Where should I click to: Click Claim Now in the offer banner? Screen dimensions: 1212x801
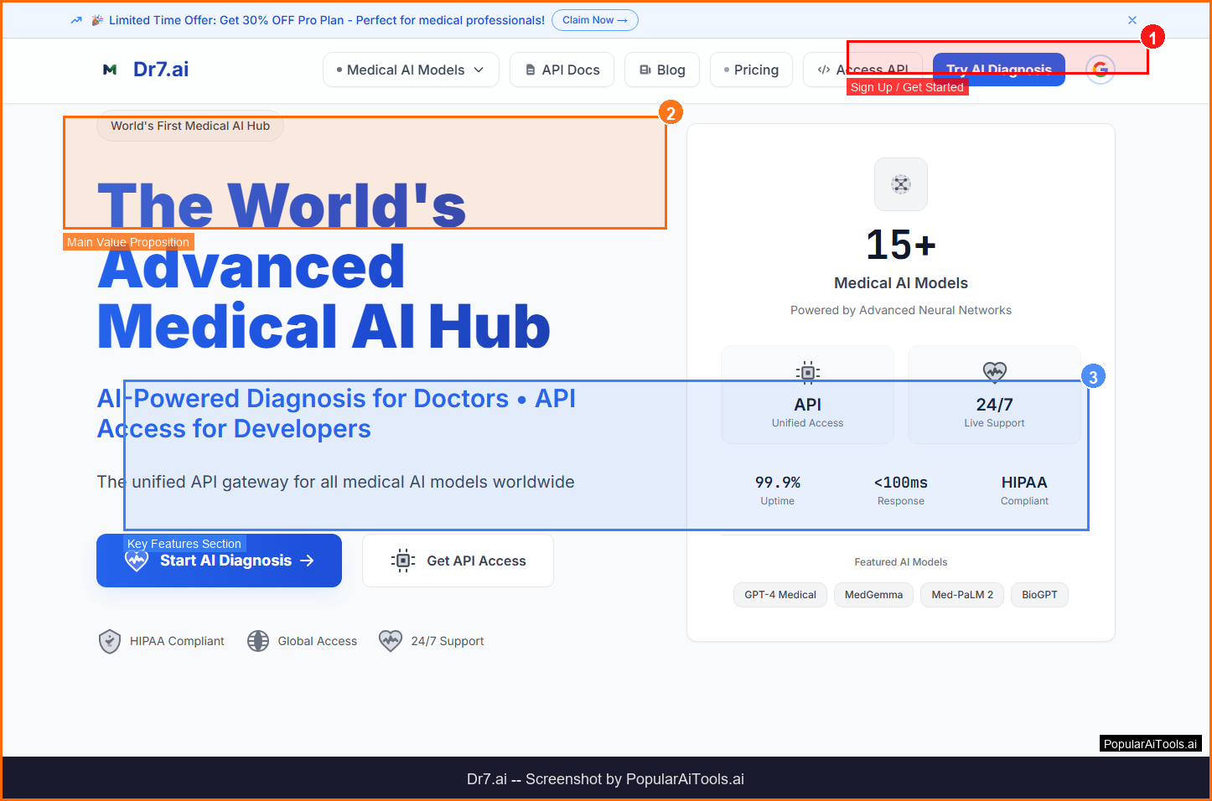point(594,20)
